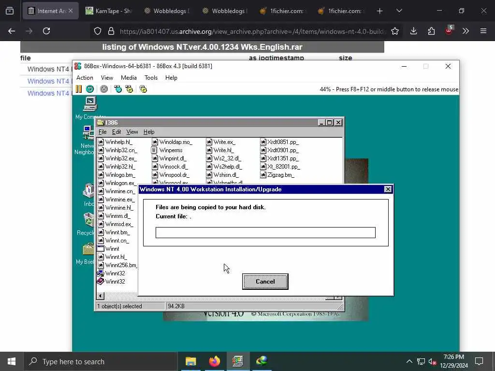Image resolution: width=495 pixels, height=371 pixels.
Task: Open the 86Box View menu
Action: 107,78
